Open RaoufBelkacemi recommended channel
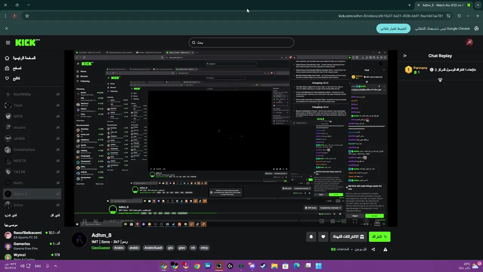Image resolution: width=483 pixels, height=272 pixels. (x=32, y=235)
